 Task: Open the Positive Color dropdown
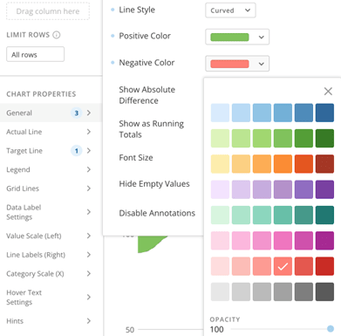[x=237, y=37]
